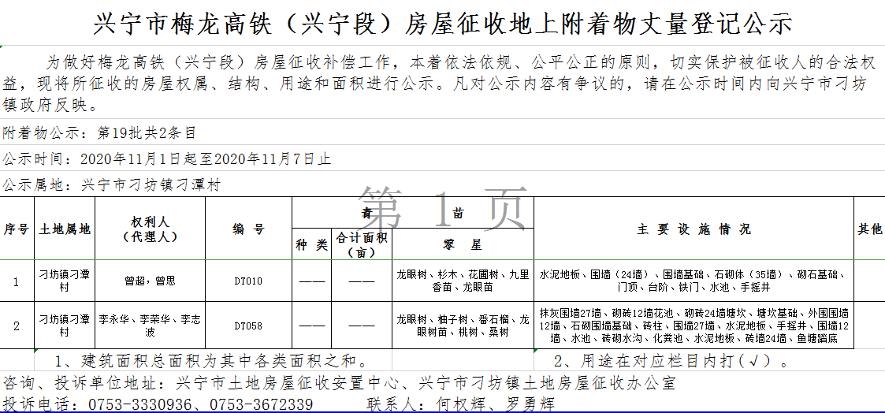Click serial number 1 cell
This screenshot has height=413, width=885.
click(x=17, y=281)
